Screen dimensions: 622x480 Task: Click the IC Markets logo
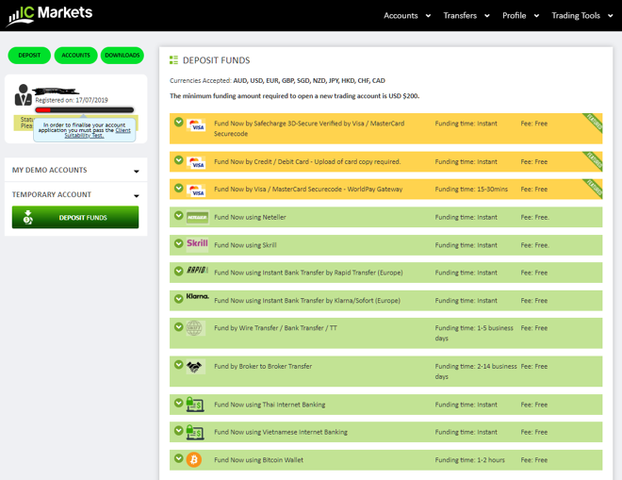[x=50, y=15]
